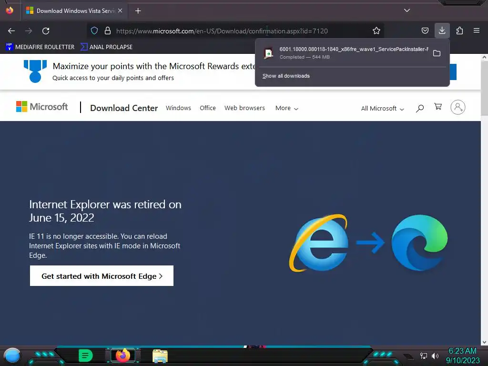488x366 pixels.
Task: Open the Firefox hamburger application menu
Action: click(477, 30)
